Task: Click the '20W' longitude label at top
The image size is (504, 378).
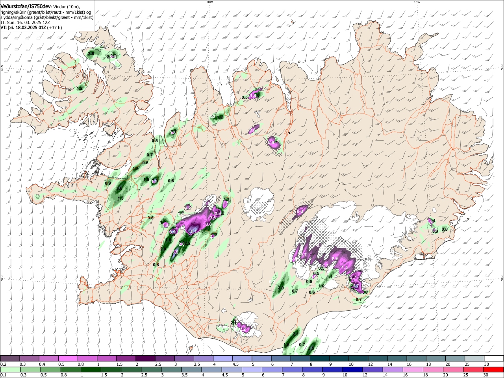Action: (x=210, y=2)
